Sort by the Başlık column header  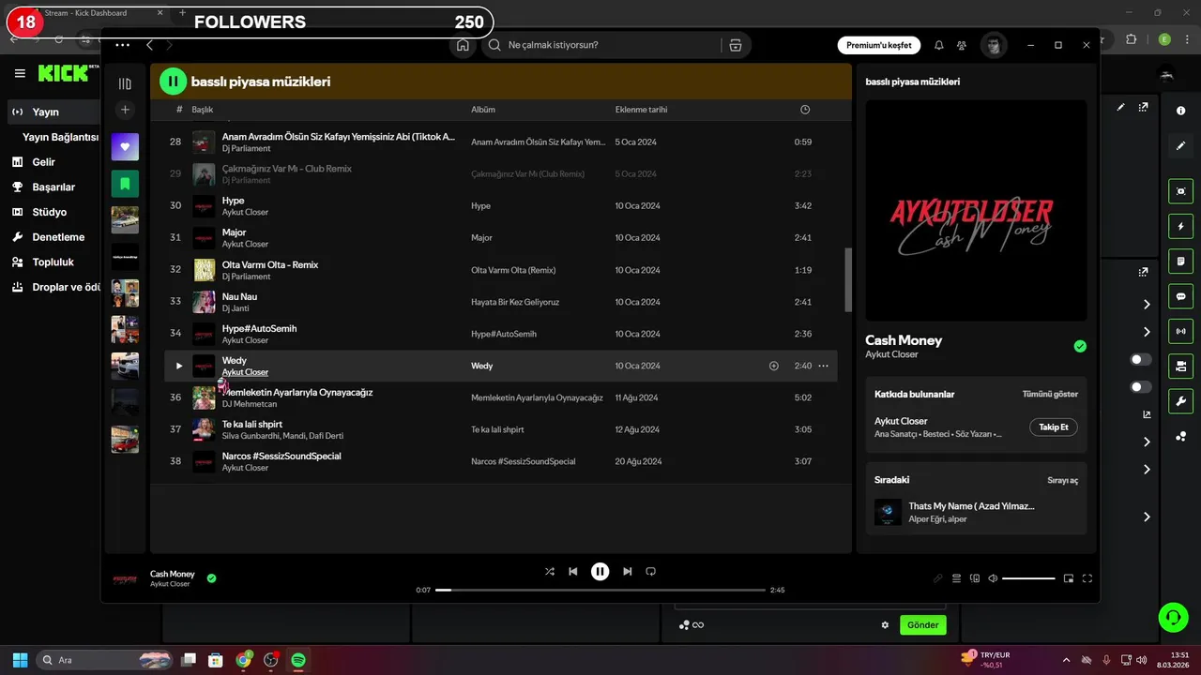203,110
